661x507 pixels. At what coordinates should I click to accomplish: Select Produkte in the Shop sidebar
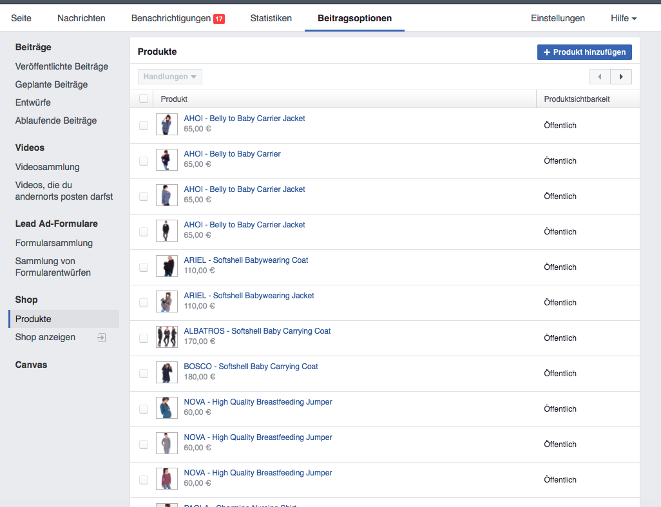pyautogui.click(x=64, y=319)
